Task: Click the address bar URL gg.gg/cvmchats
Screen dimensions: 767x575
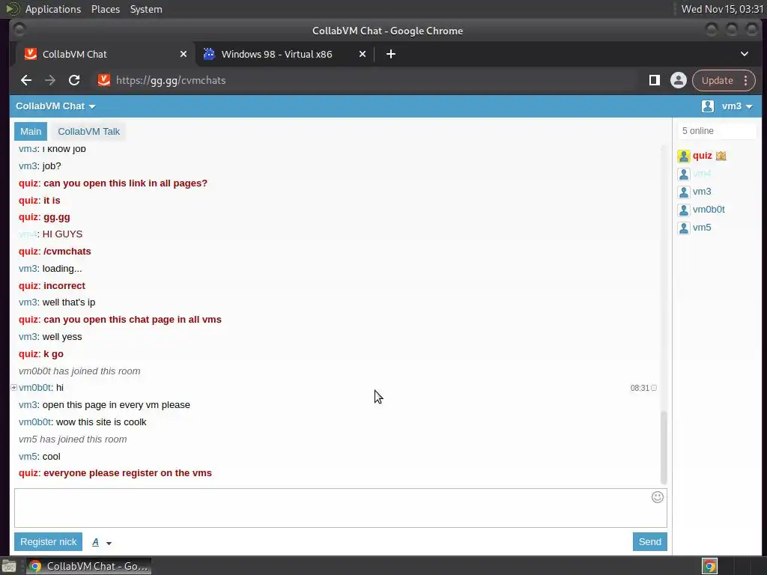Action: (171, 80)
